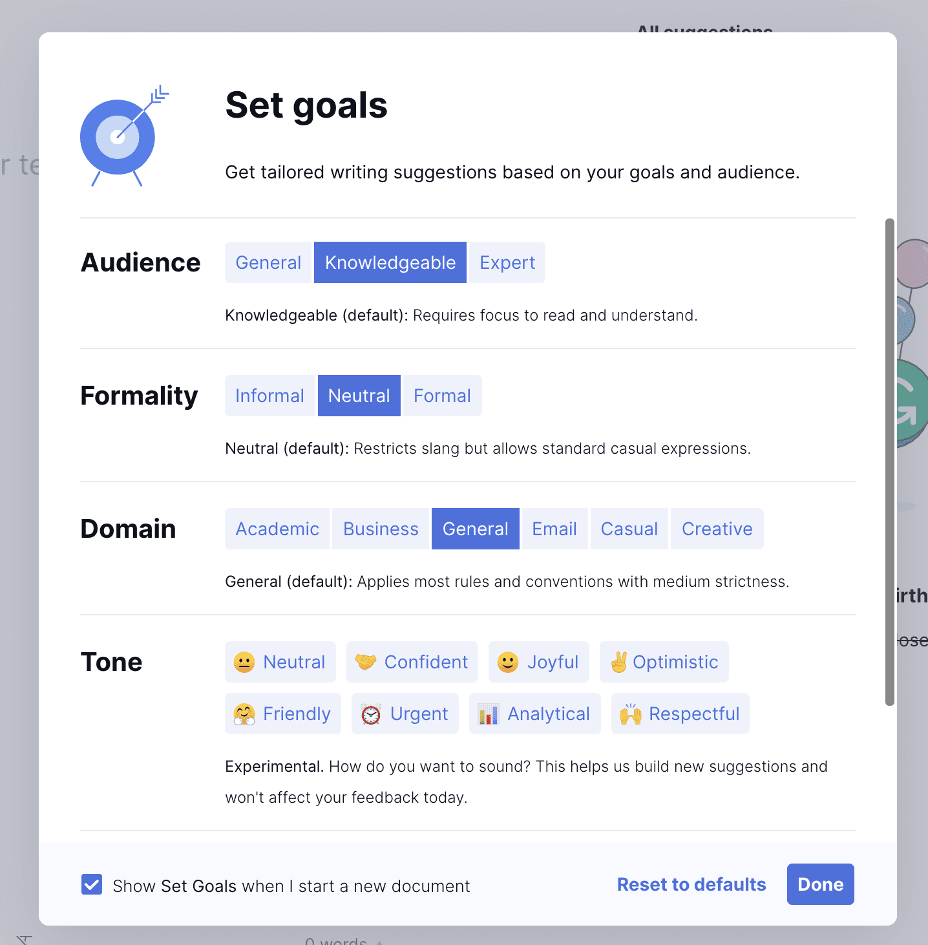Choose the raised-hands Respectful tone
The width and height of the screenshot is (928, 945).
(x=680, y=714)
